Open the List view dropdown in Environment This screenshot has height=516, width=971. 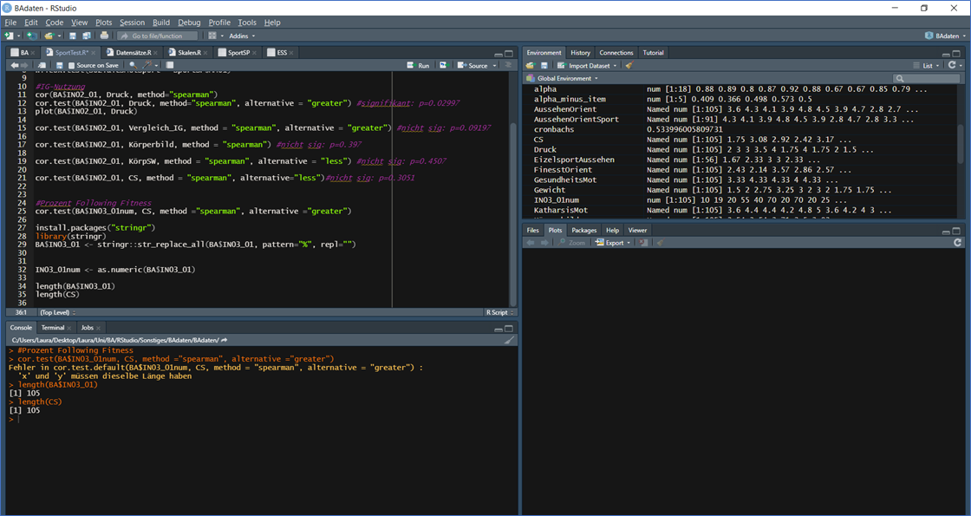tap(927, 65)
